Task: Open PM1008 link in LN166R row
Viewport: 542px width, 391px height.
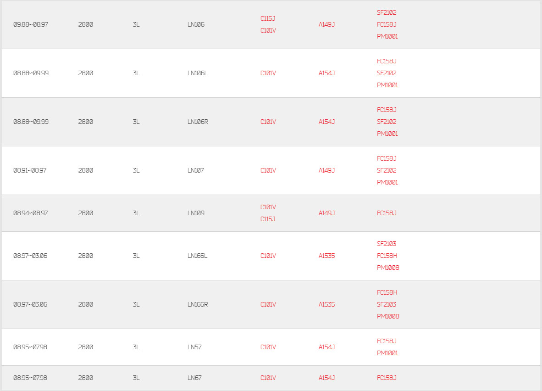Action: click(x=388, y=316)
